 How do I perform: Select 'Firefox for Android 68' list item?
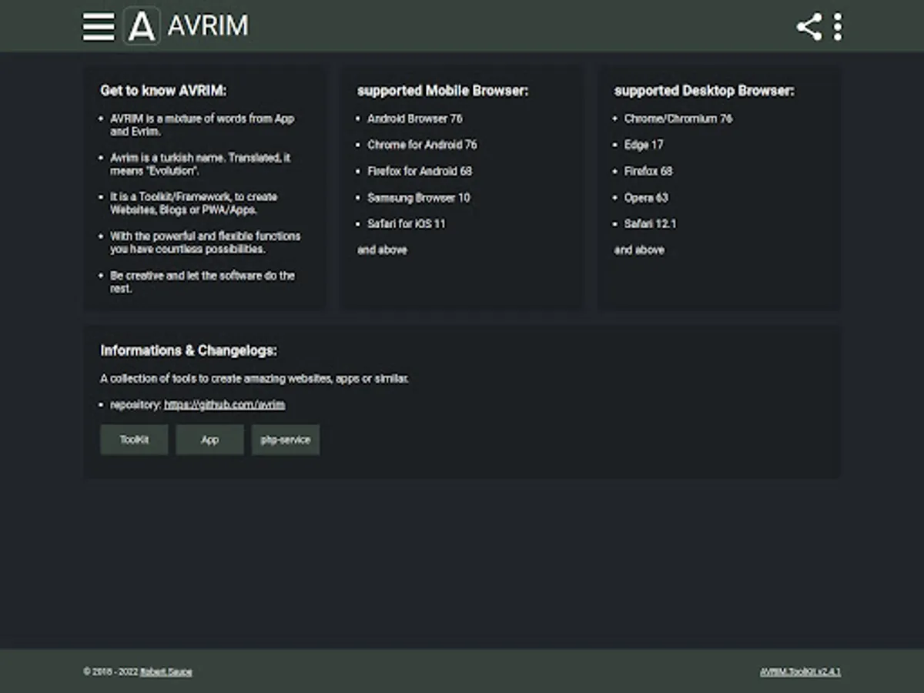(x=420, y=171)
